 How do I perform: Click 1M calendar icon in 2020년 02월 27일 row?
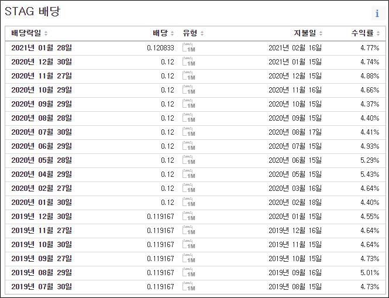coord(188,189)
